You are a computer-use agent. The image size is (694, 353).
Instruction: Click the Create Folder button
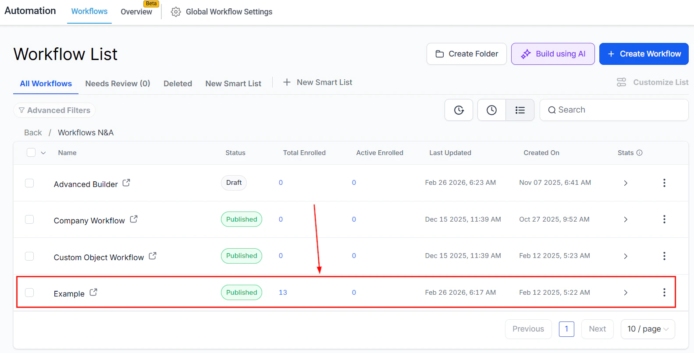pos(466,54)
